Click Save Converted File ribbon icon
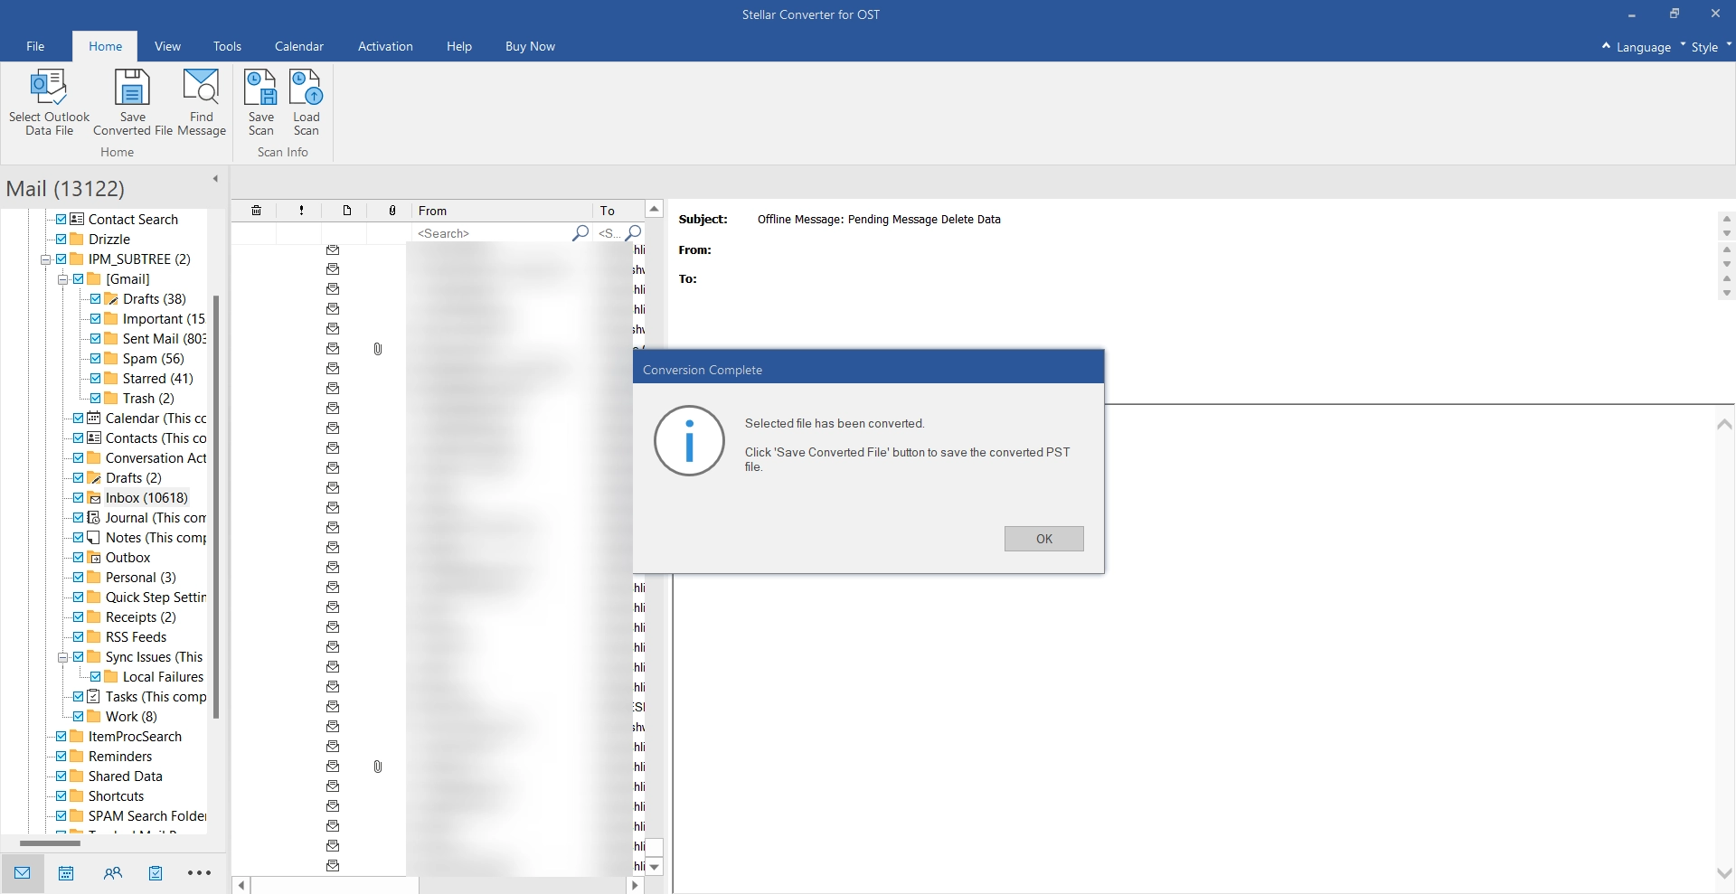1736x894 pixels. (x=132, y=89)
